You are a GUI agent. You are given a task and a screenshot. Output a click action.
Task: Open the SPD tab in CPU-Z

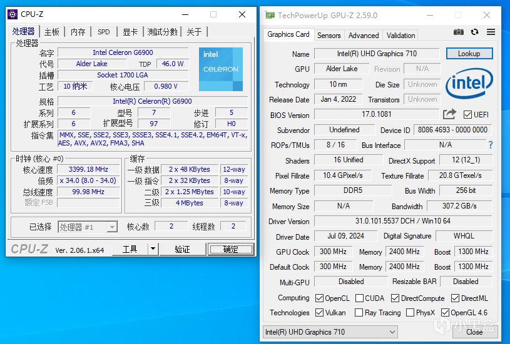[104, 32]
